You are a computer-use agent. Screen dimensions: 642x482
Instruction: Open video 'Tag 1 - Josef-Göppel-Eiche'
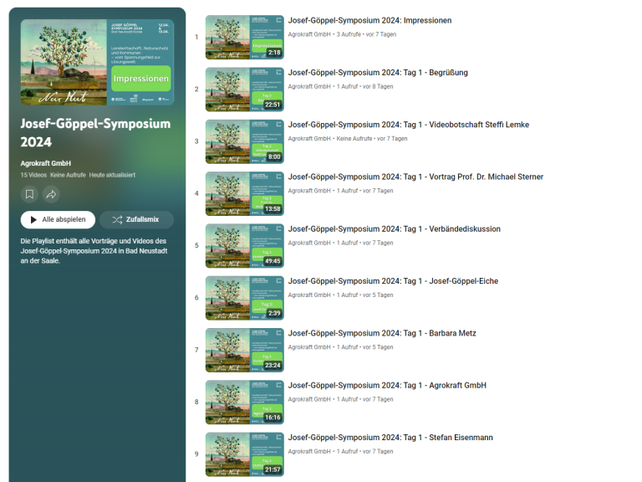393,281
